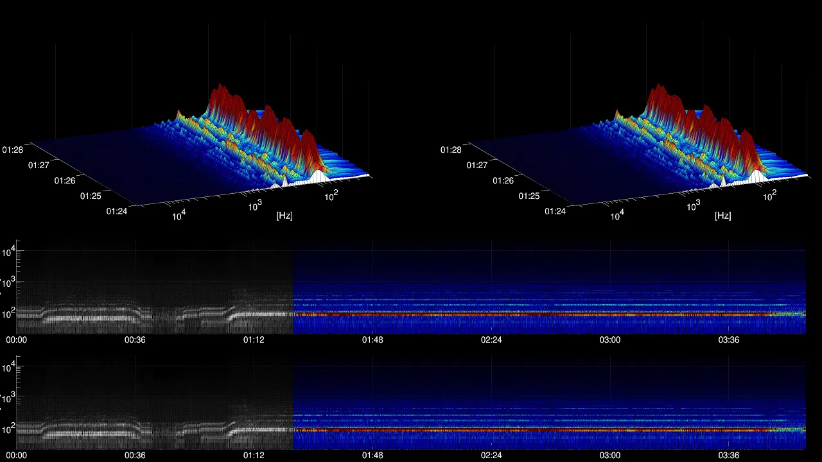Click the 01:24 label on left waterfall plot

click(x=118, y=211)
